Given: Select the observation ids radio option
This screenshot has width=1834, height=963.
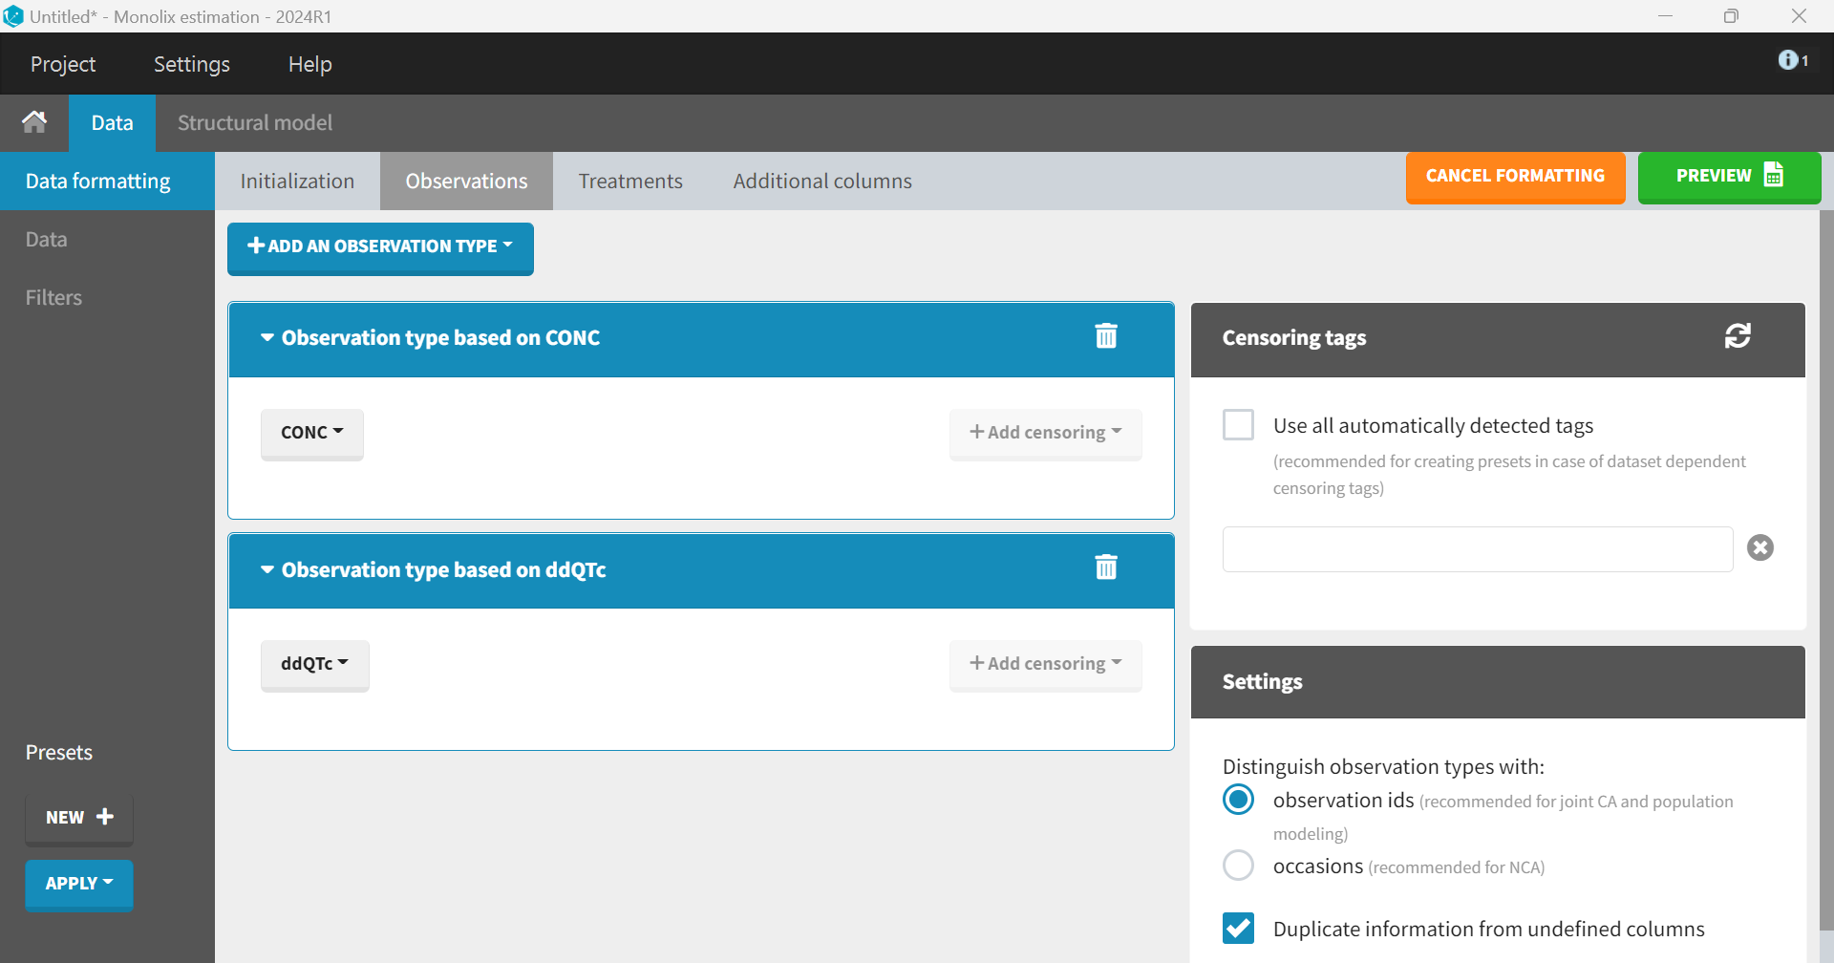Looking at the screenshot, I should 1239,800.
